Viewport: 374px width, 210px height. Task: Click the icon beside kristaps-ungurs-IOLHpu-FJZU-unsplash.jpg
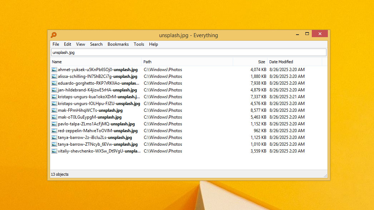point(54,103)
